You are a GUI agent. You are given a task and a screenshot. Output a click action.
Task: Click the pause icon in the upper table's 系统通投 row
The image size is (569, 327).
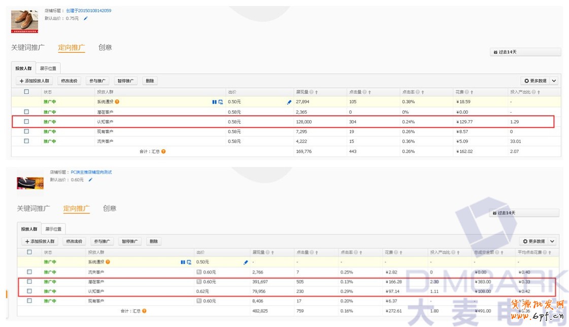214,102
